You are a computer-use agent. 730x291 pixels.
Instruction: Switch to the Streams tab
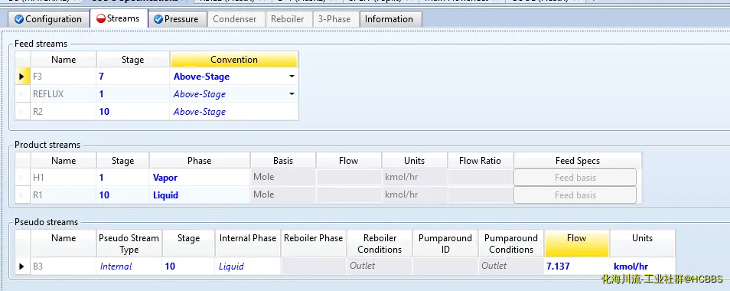point(119,18)
